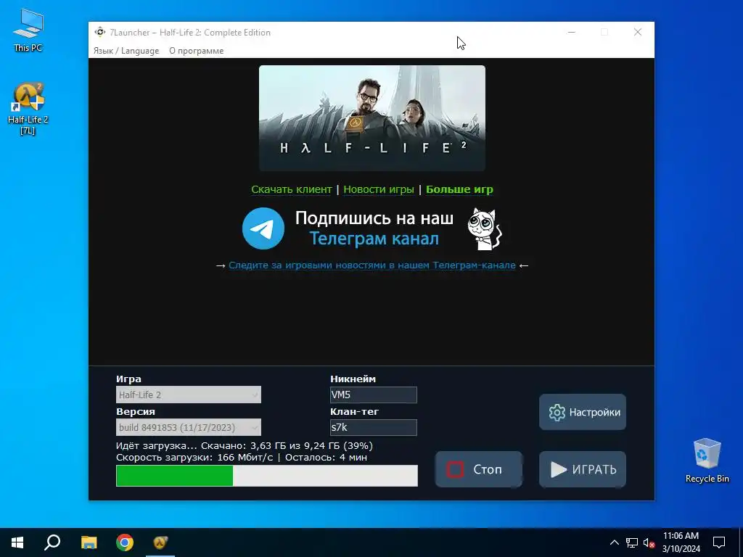The height and width of the screenshot is (557, 743).
Task: Open the Больше игр link
Action: (459, 189)
